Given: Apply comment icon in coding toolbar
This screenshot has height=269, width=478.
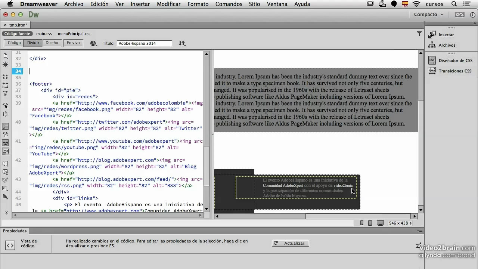Looking at the screenshot, I should pyautogui.click(x=6, y=164).
